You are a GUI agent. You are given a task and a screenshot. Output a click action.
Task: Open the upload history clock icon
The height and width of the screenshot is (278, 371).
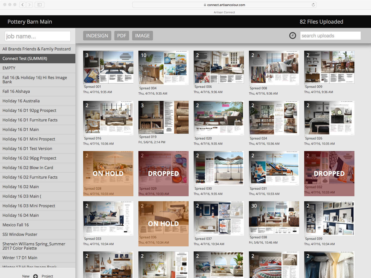click(292, 36)
